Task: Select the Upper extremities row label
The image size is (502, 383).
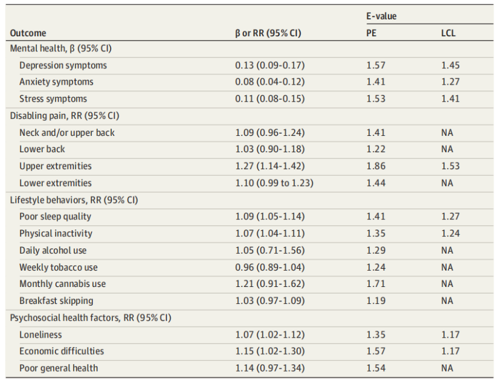Action: coord(56,166)
